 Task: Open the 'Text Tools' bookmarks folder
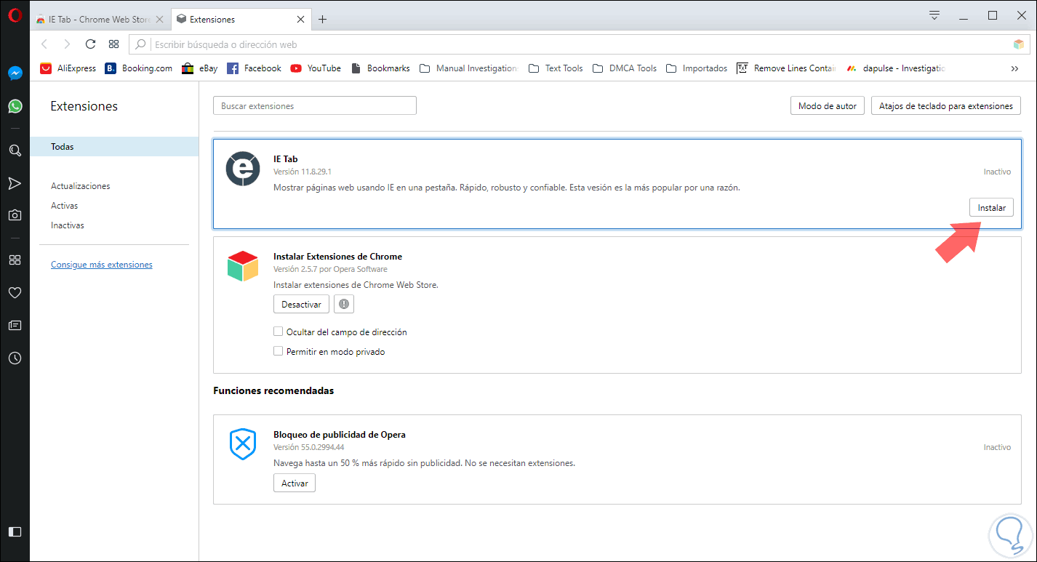[x=556, y=68]
